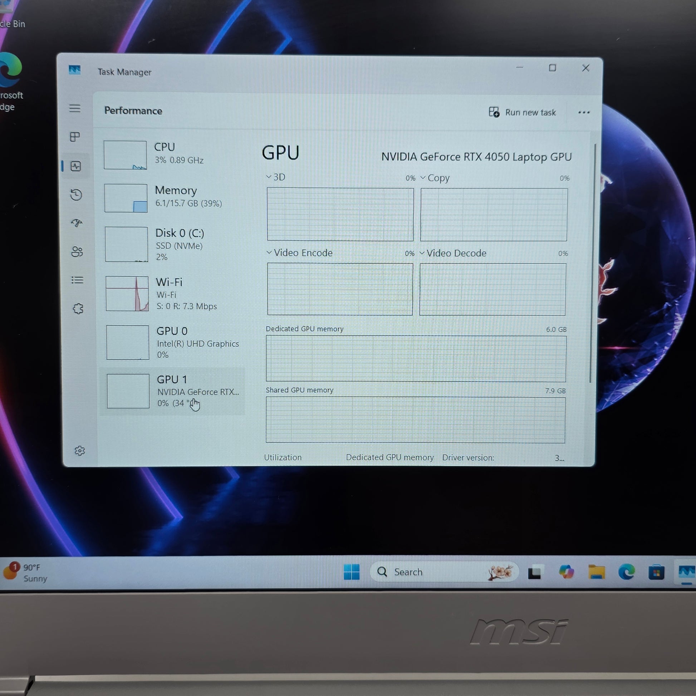Open the Services page icon

78,309
